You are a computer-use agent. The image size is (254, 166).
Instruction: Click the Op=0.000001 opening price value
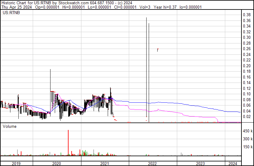click(47, 7)
